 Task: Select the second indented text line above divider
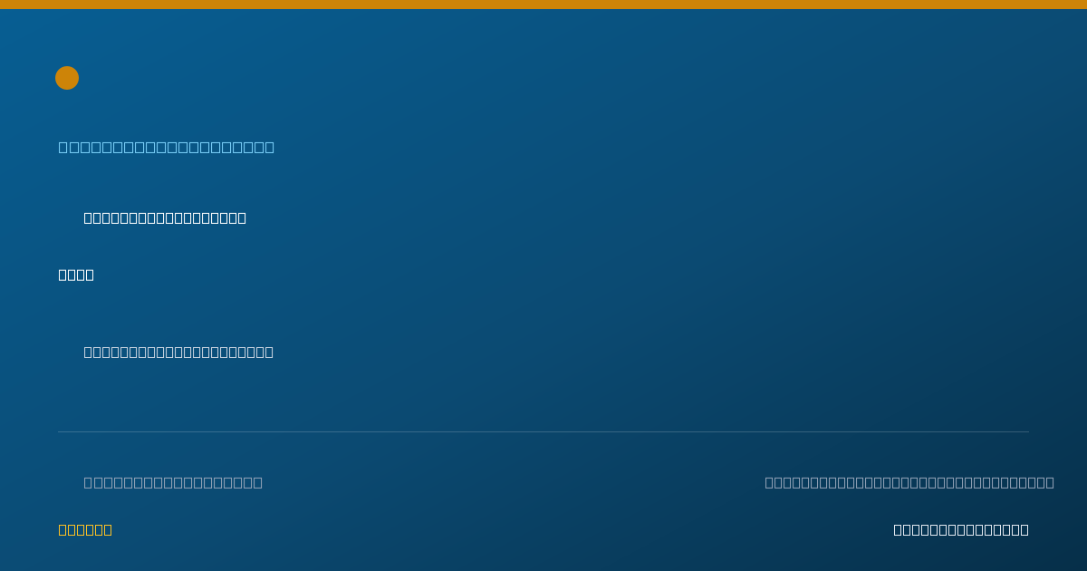click(178, 352)
